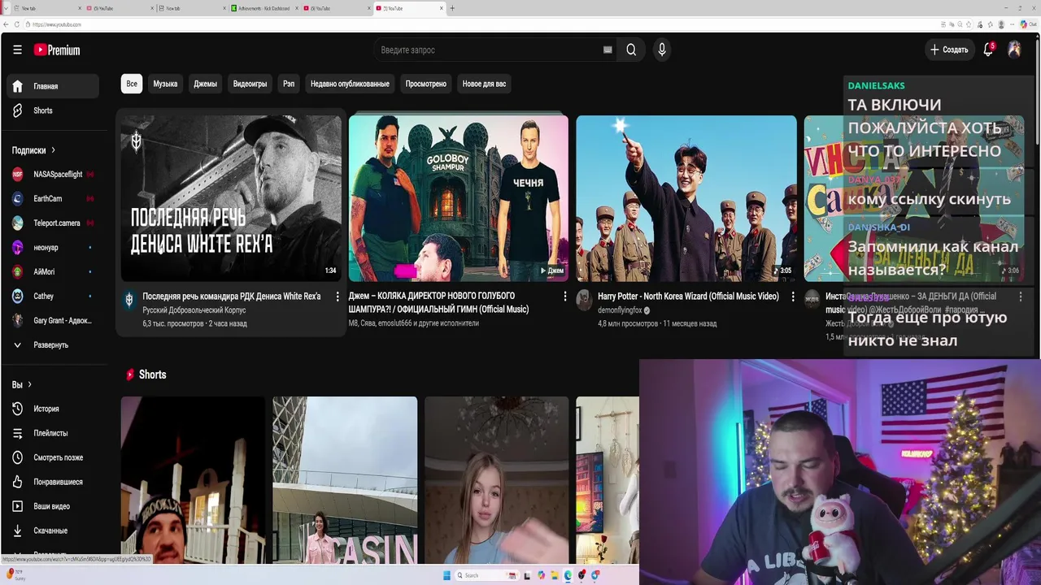Viewport: 1041px width, 585px height.
Task: Click the Windows taskbar Search box
Action: (x=487, y=575)
